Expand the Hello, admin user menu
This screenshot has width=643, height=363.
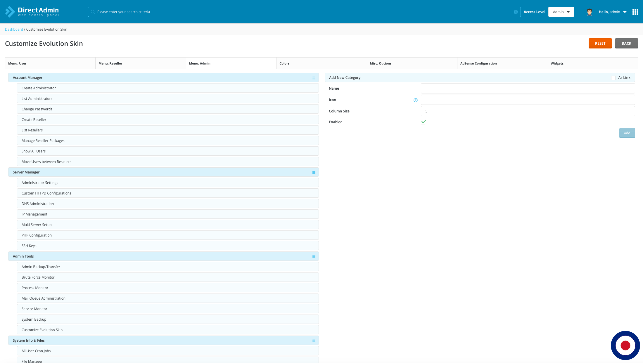coord(612,12)
